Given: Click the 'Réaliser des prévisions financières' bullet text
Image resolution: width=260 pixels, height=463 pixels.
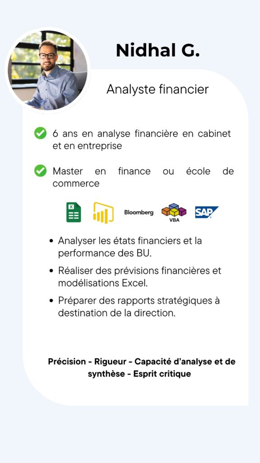Looking at the screenshot, I should coord(139,277).
